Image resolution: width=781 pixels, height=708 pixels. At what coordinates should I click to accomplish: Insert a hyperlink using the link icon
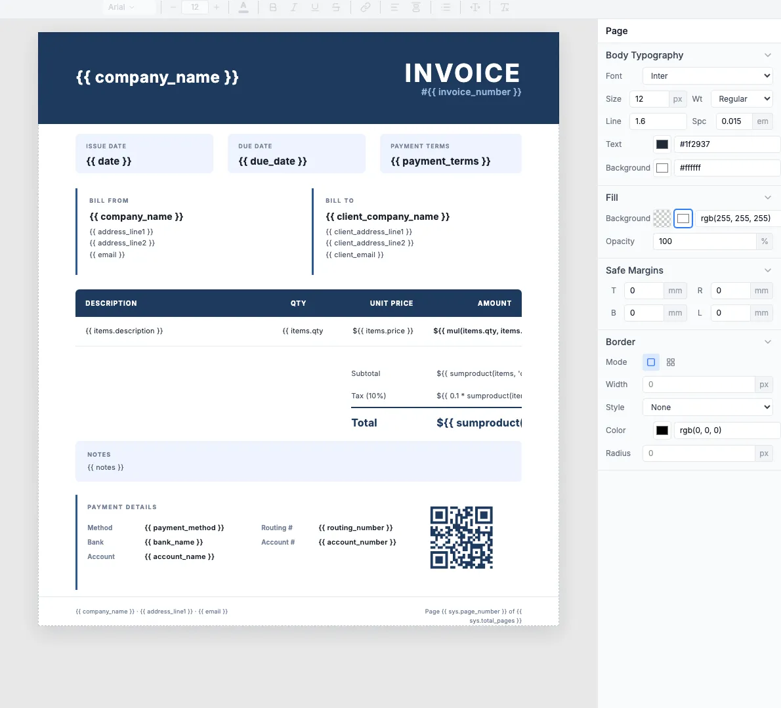[x=366, y=7]
